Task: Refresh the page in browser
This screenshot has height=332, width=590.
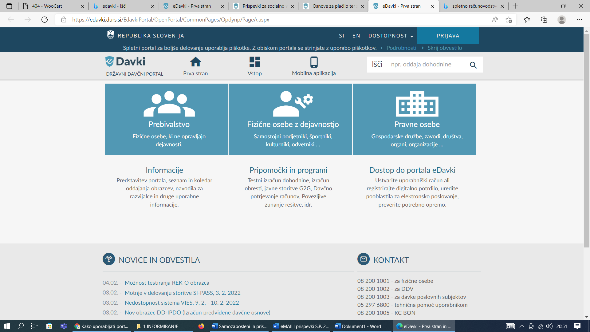Action: pyautogui.click(x=45, y=20)
